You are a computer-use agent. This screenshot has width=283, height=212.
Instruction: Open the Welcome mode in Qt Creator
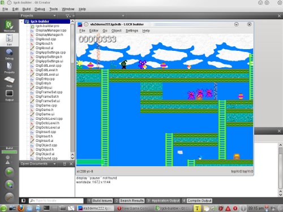coord(9,26)
